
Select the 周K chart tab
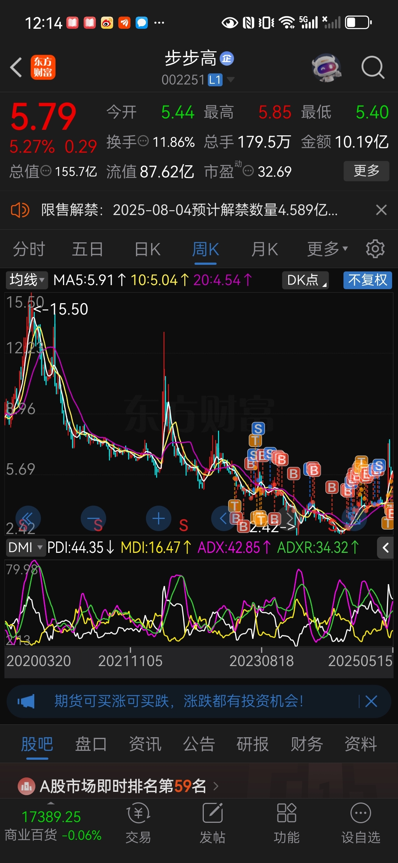click(205, 249)
